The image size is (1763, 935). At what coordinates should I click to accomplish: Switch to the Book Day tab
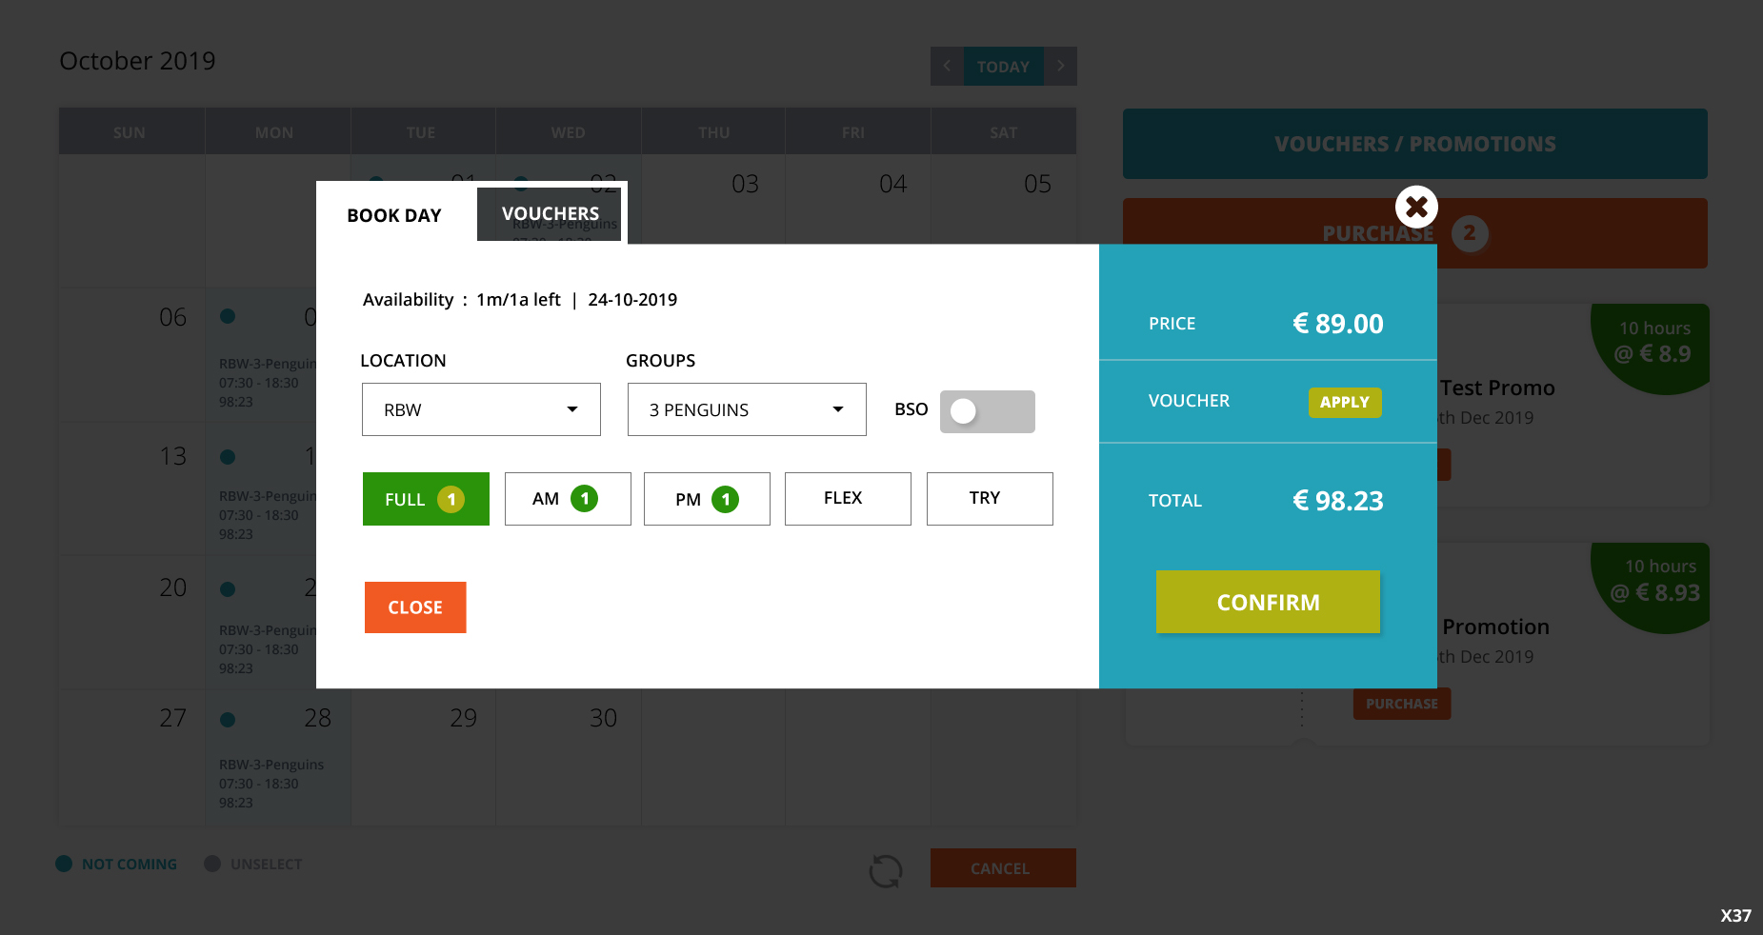pyautogui.click(x=394, y=215)
